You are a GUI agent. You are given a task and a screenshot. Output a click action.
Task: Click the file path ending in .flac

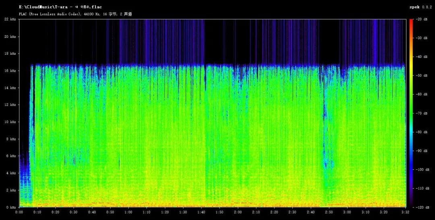pyautogui.click(x=60, y=7)
